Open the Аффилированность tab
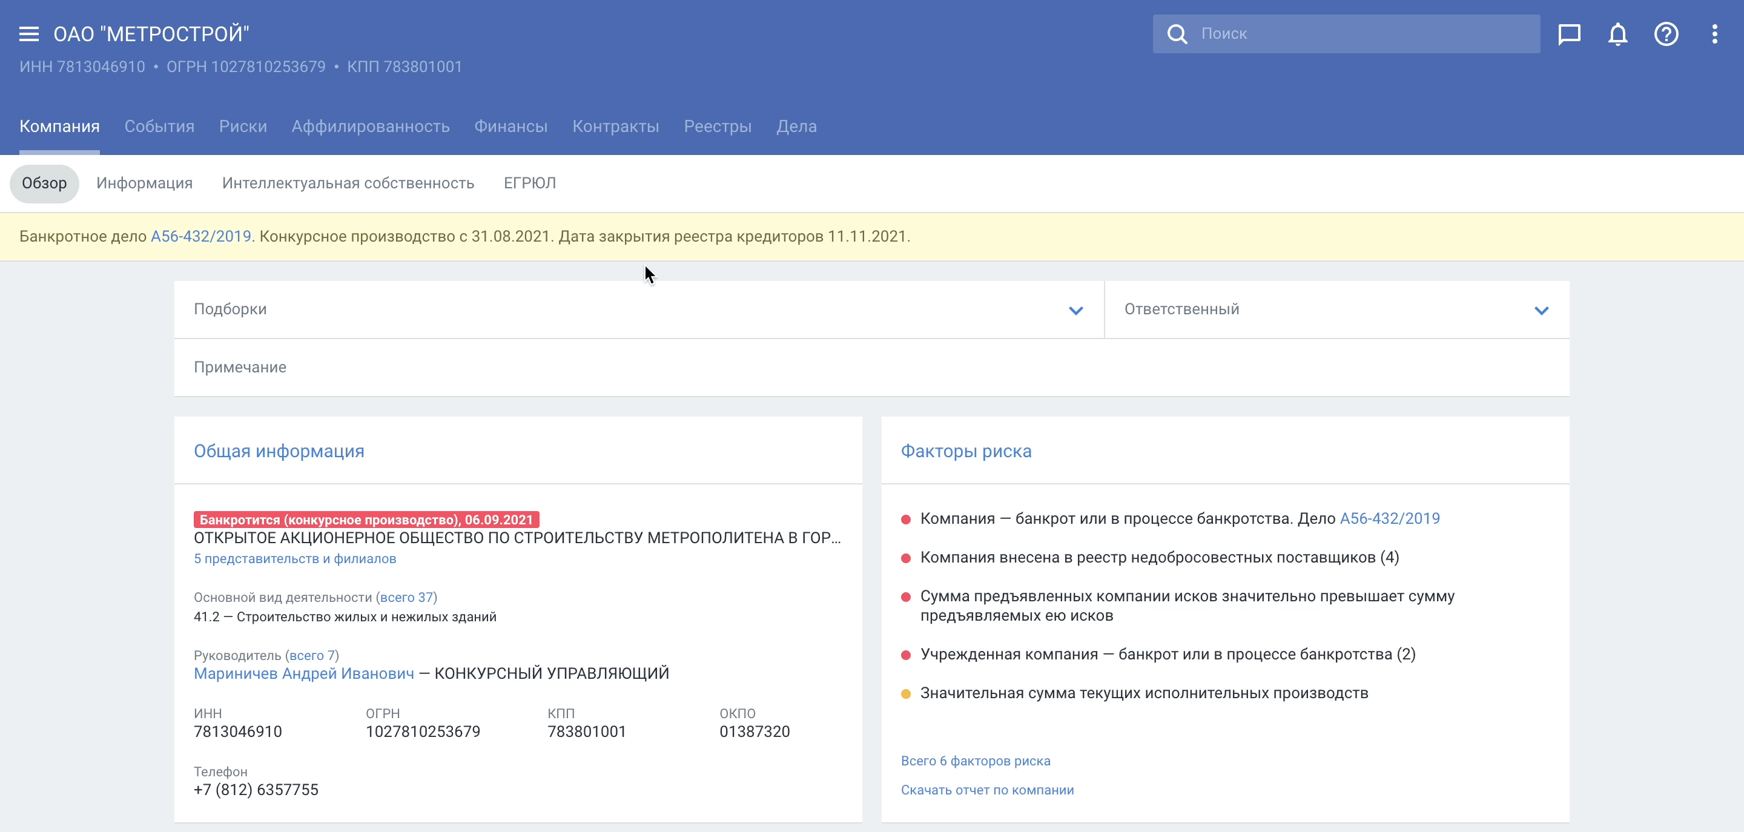 pyautogui.click(x=371, y=127)
